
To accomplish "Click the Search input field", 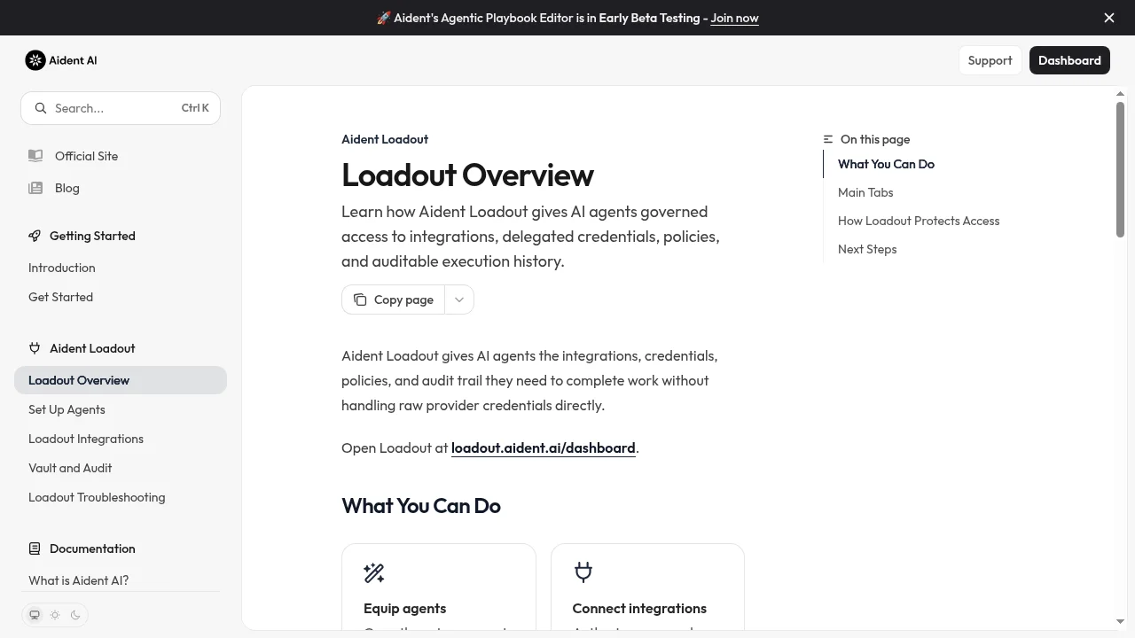I will coord(121,108).
